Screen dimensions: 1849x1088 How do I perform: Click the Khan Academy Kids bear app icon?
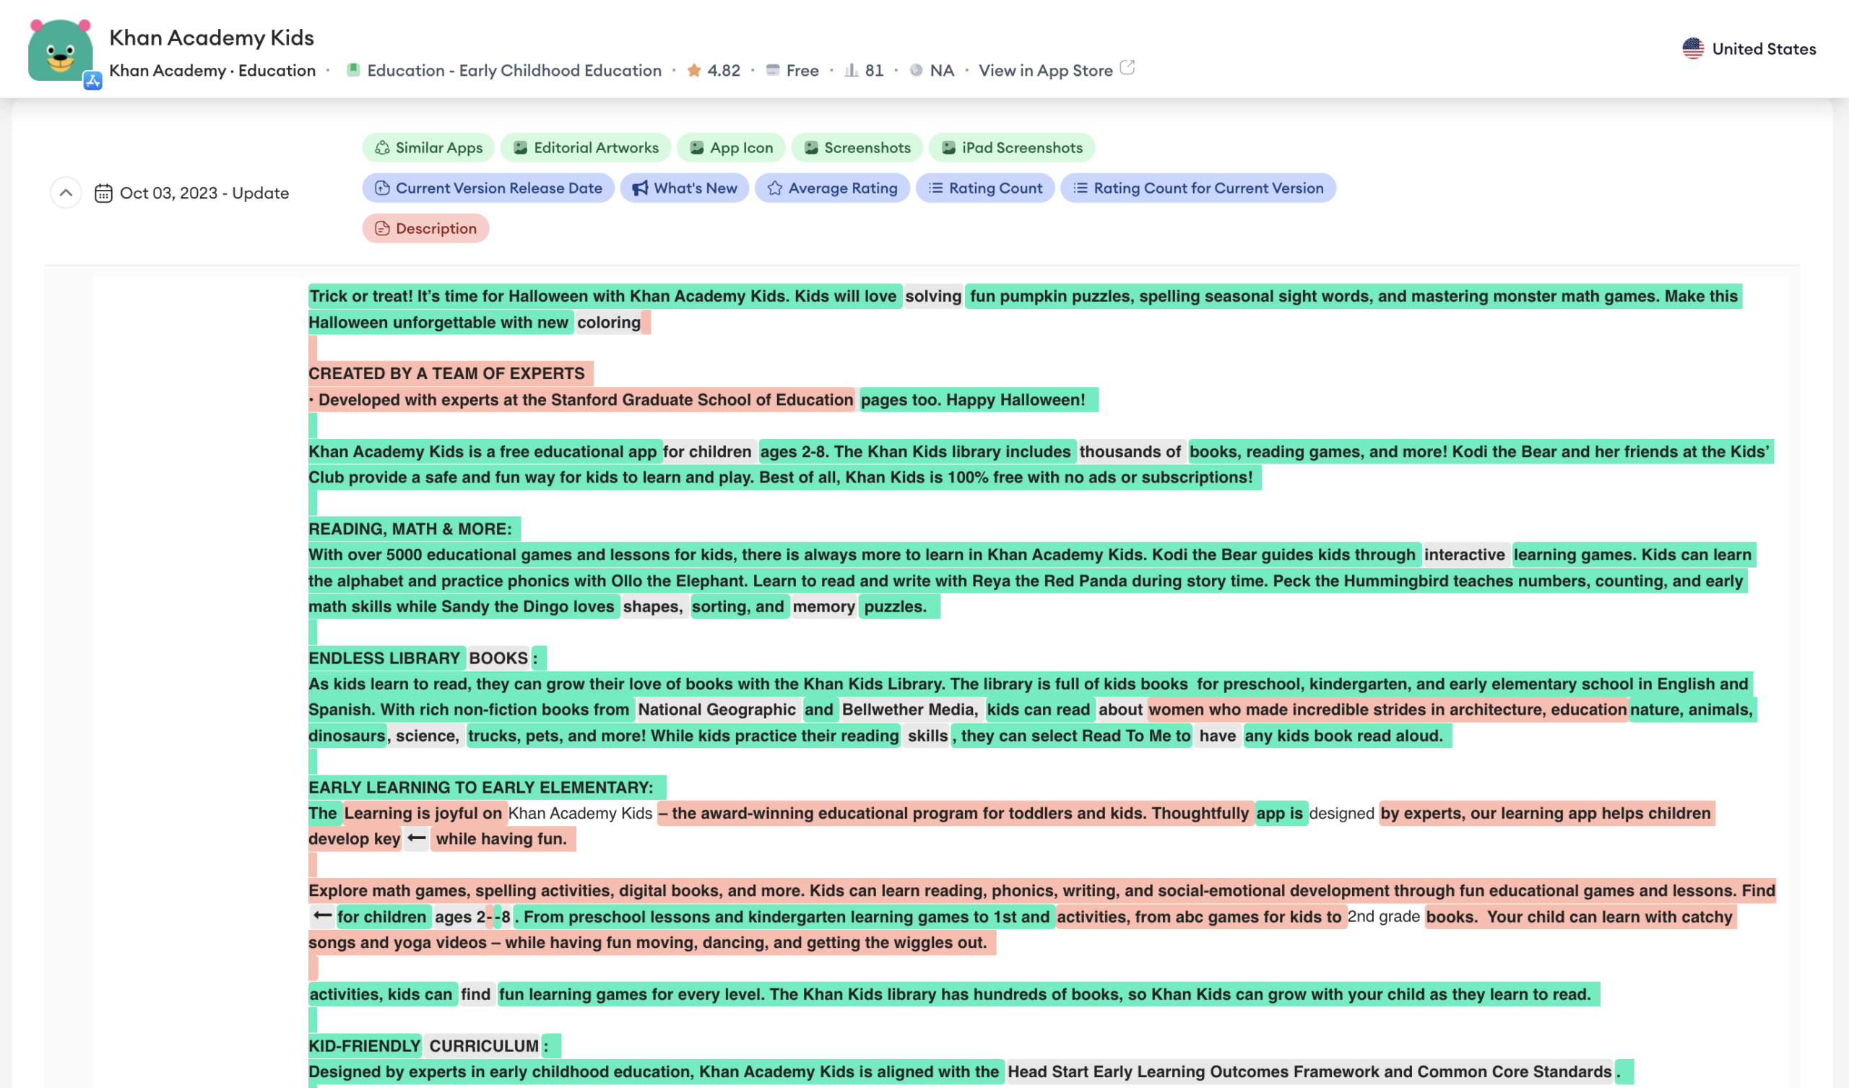pos(60,51)
